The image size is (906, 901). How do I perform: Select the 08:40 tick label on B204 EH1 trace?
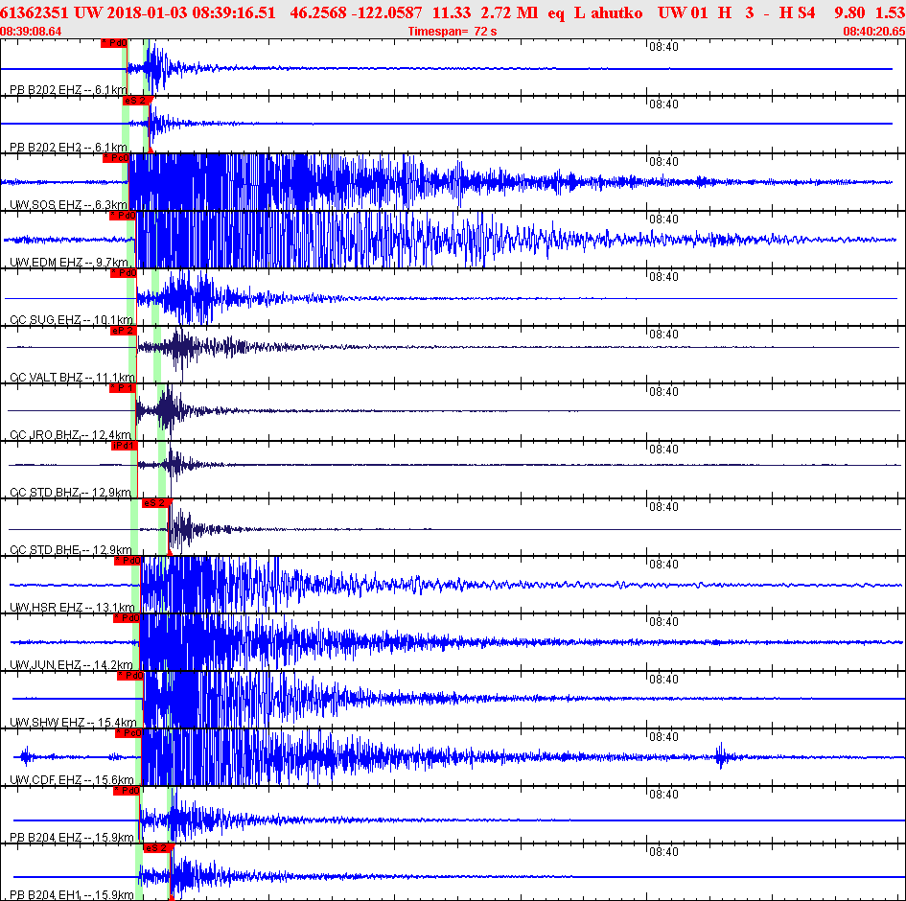point(663,852)
